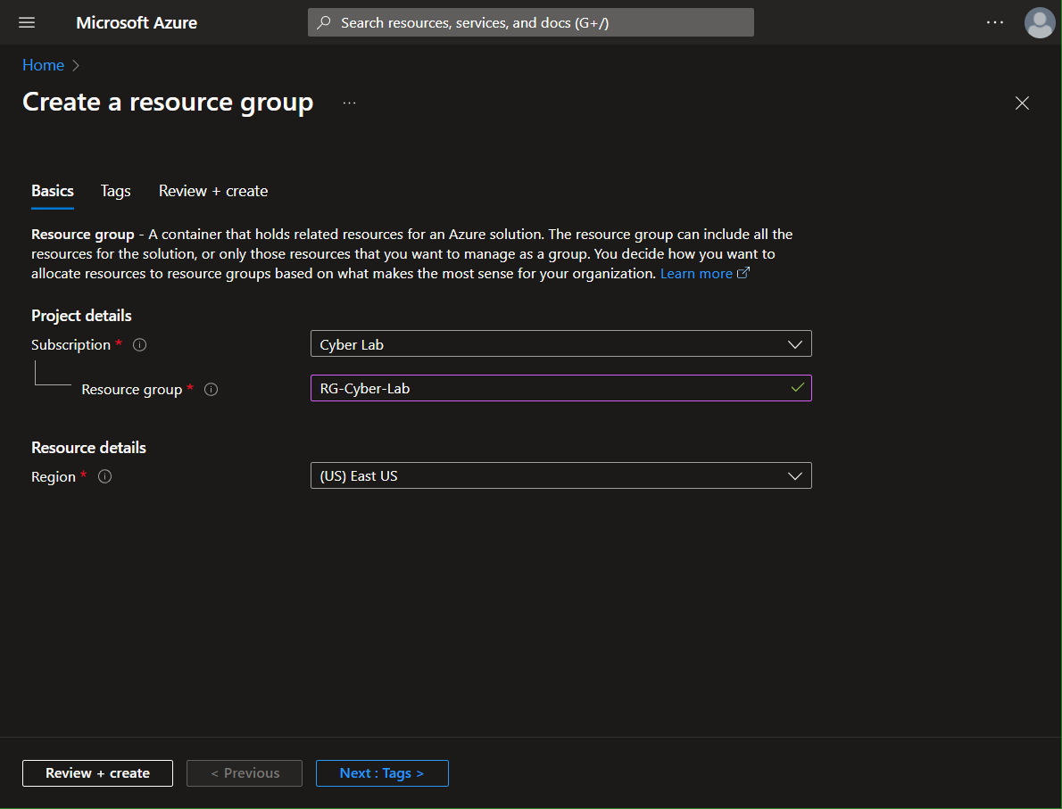This screenshot has height=809, width=1062.
Task: Click the Project details heading
Action: tap(81, 316)
